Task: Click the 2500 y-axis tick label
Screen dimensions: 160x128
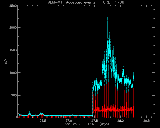Action: [13, 5]
